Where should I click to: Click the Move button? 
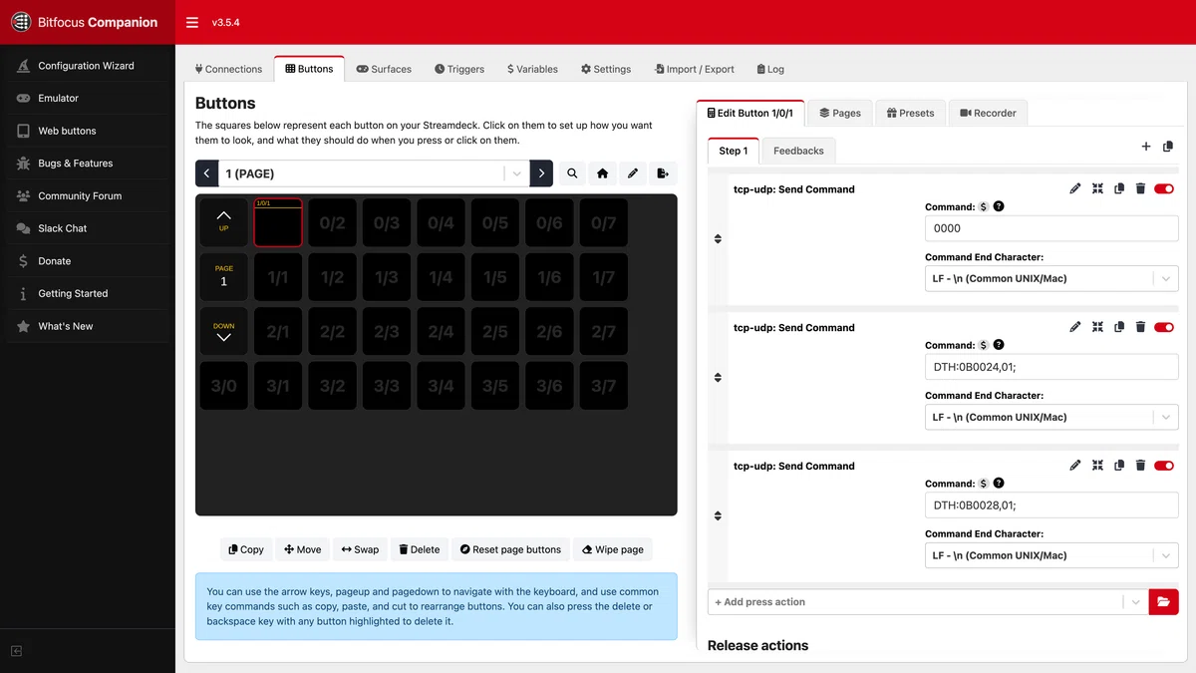(x=303, y=549)
